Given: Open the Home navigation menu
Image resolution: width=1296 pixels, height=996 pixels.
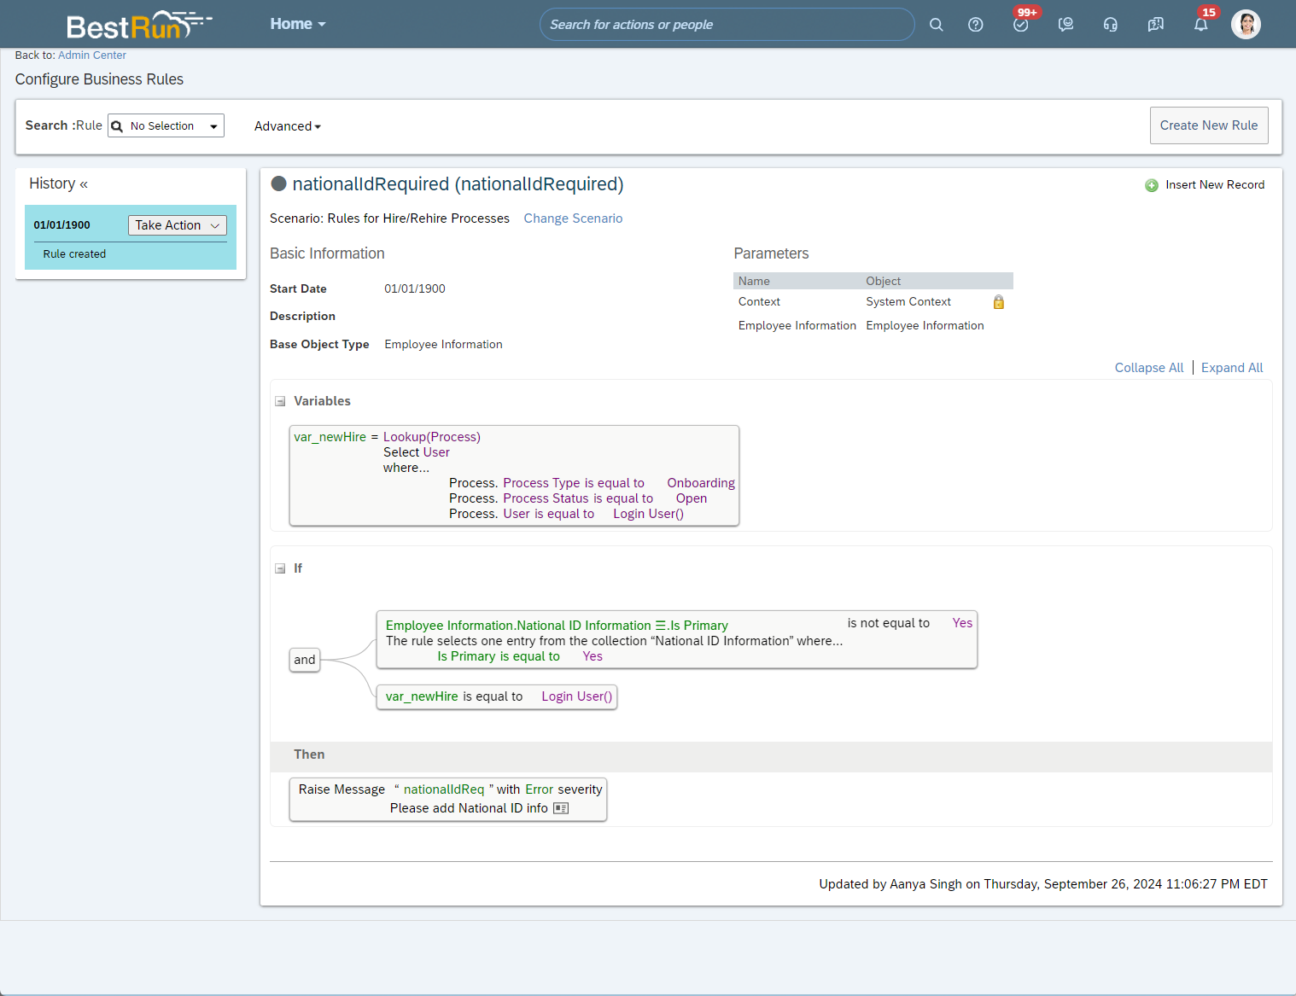Looking at the screenshot, I should click(x=298, y=24).
